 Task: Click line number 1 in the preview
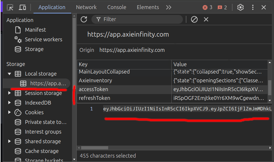(x=91, y=109)
